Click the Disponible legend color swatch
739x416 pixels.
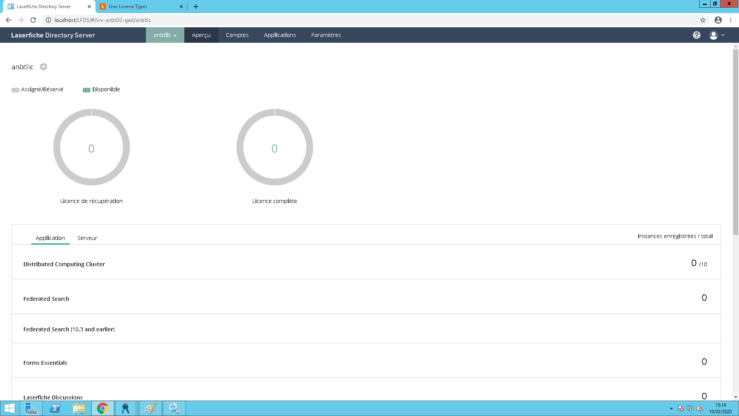click(x=87, y=90)
